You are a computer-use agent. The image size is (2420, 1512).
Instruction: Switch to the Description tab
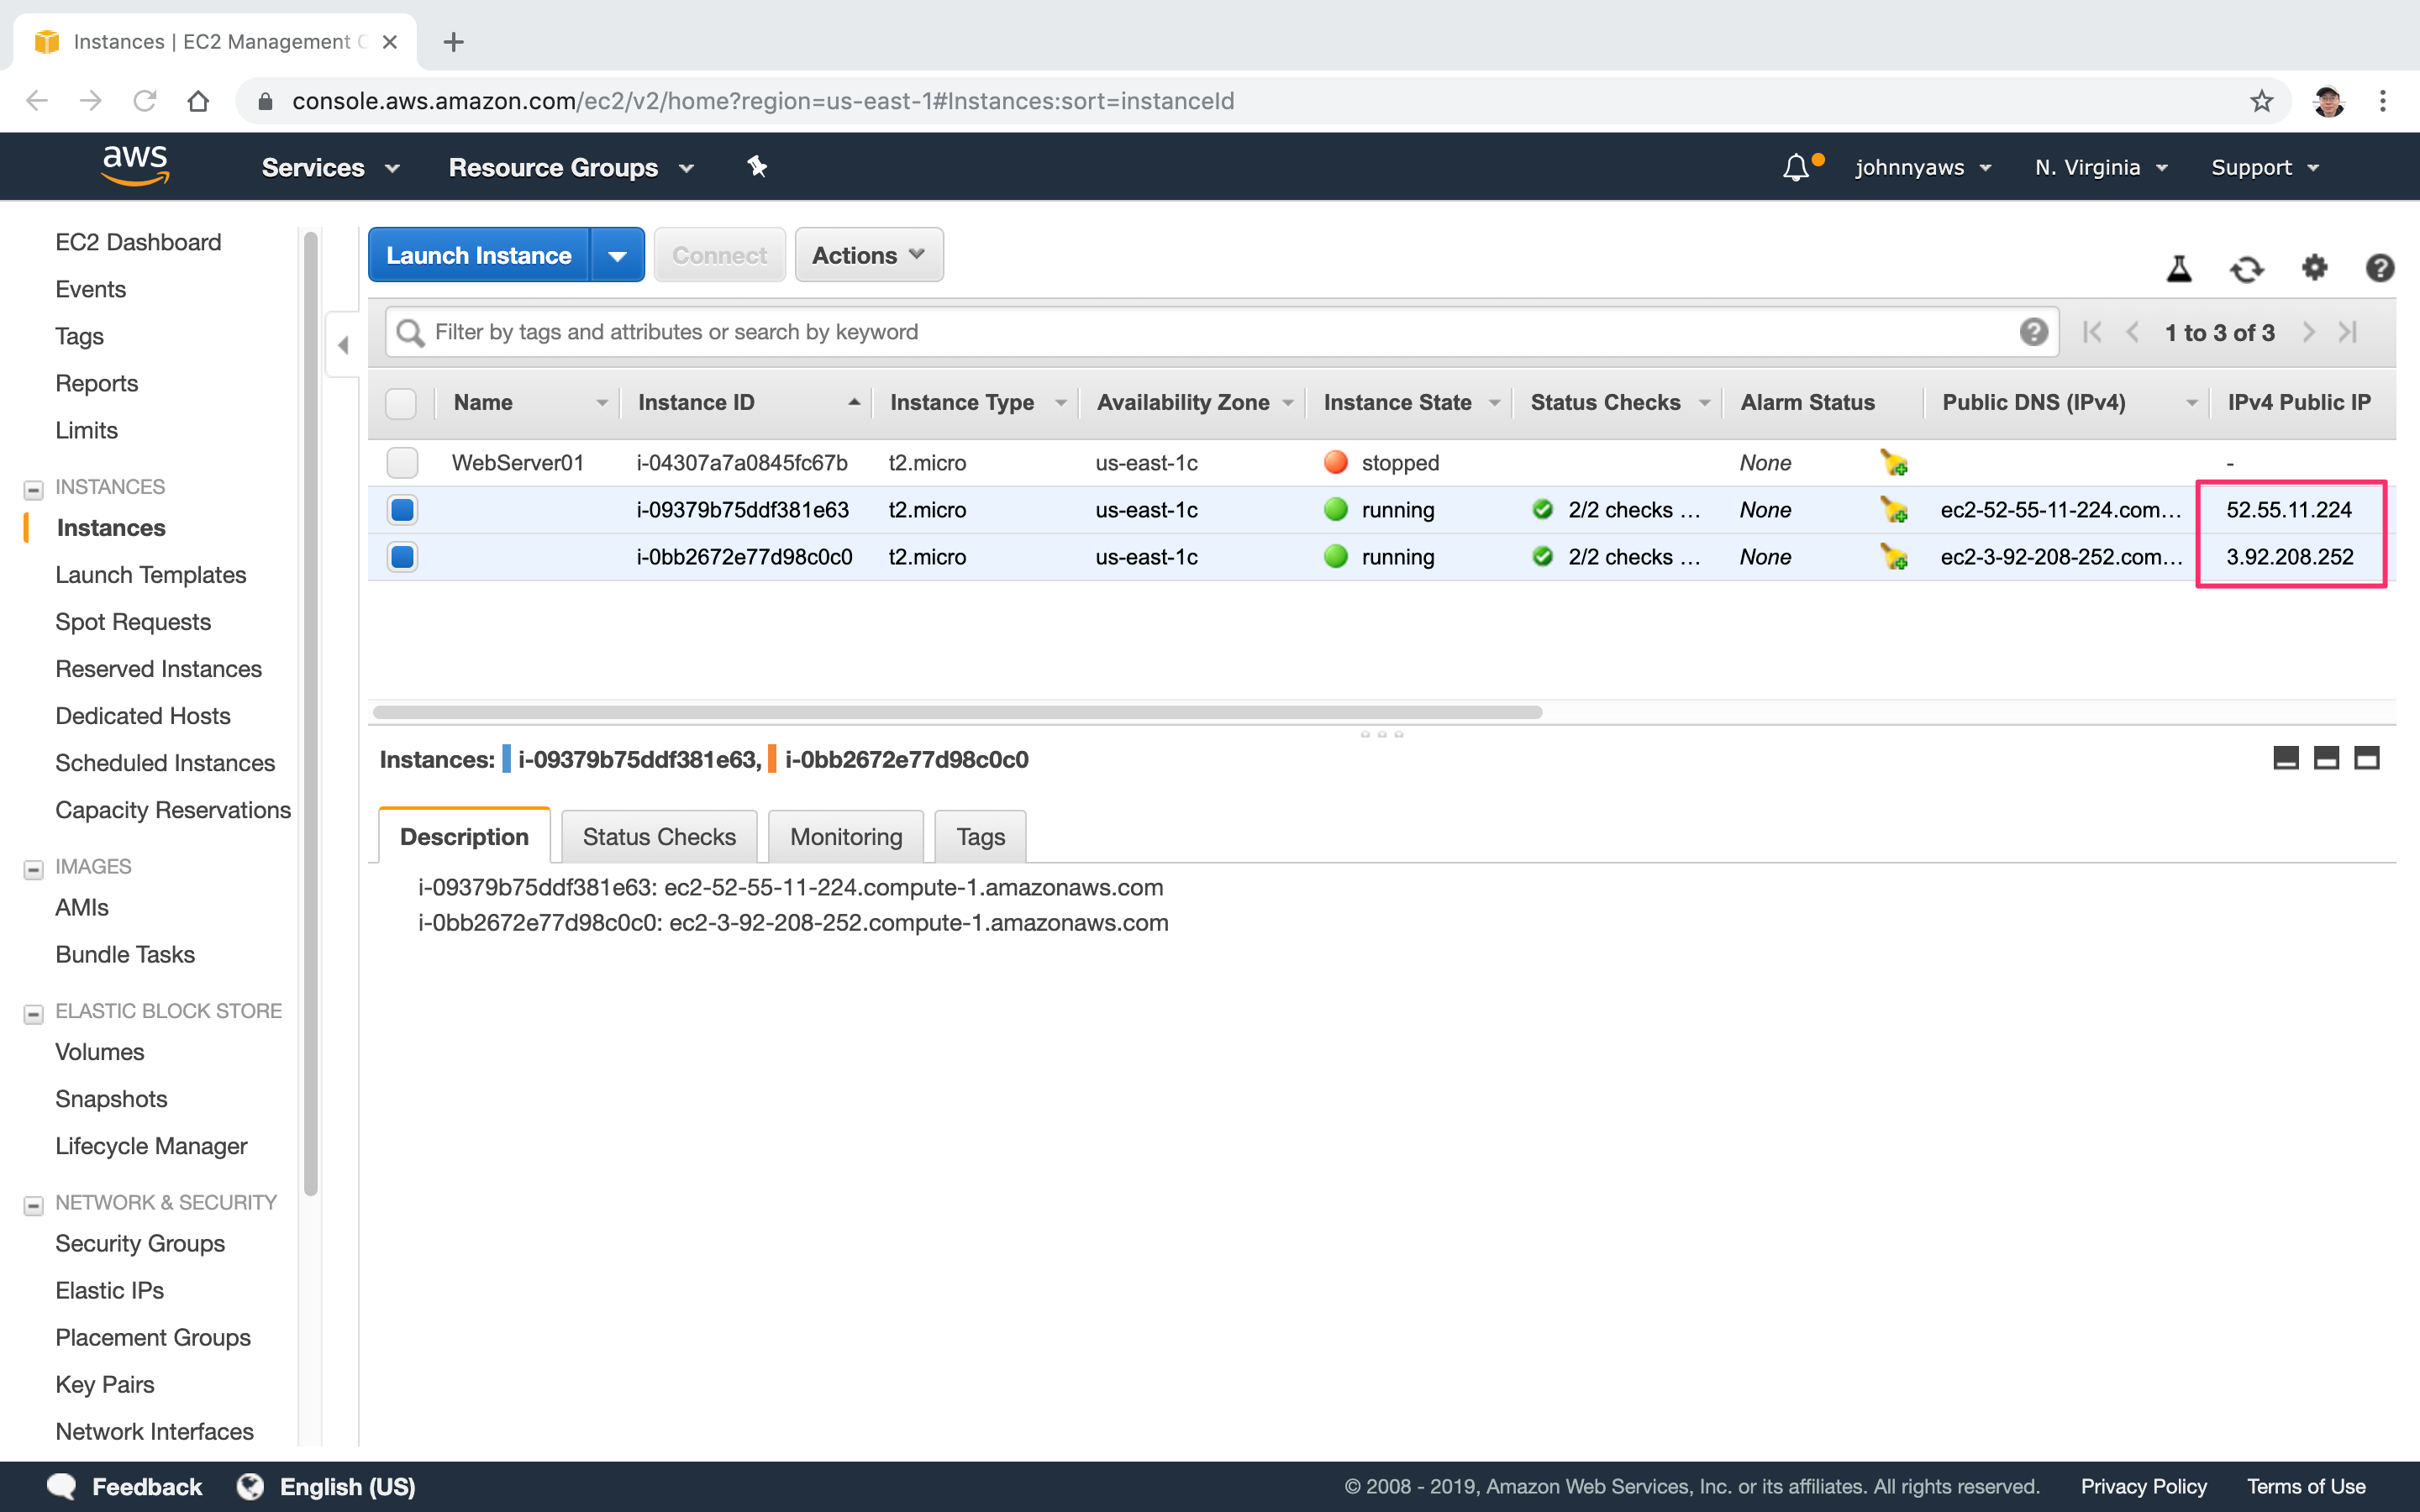coord(464,836)
